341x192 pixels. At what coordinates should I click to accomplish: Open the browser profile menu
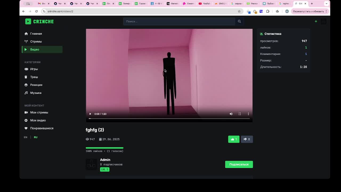coord(287,11)
